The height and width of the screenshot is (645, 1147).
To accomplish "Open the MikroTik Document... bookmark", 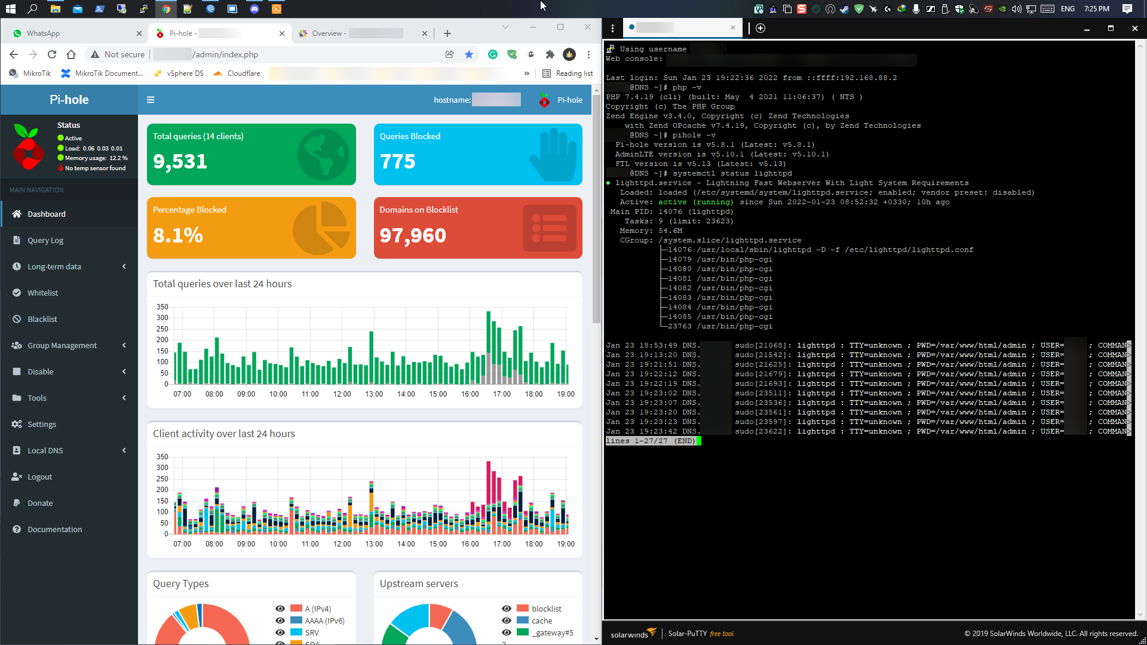I will pos(102,73).
